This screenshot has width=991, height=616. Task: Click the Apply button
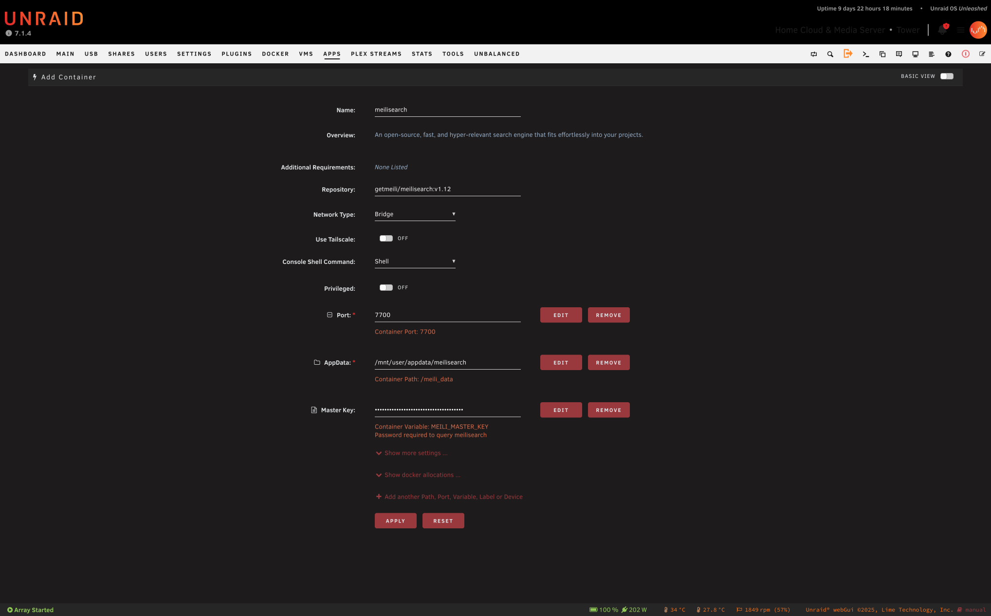click(396, 521)
